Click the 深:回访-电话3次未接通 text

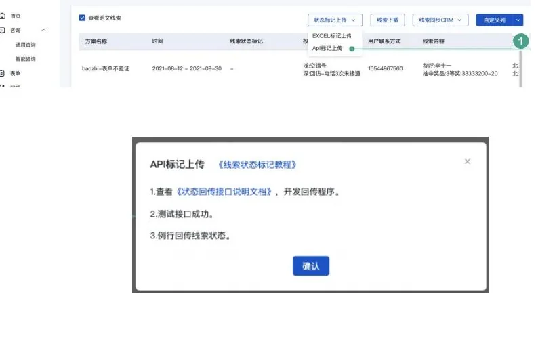331,73
